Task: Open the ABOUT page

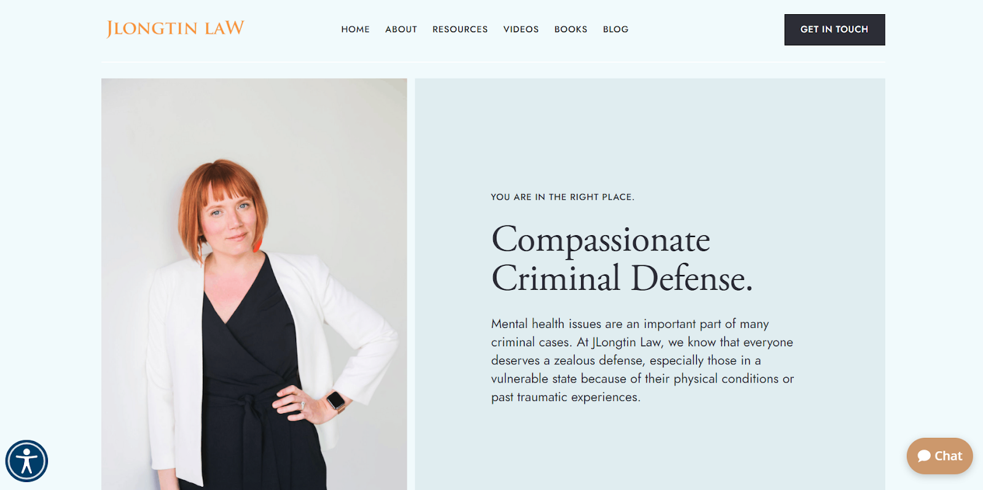Action: (x=401, y=29)
